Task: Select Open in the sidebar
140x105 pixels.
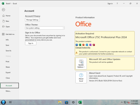Action: tap(8, 27)
